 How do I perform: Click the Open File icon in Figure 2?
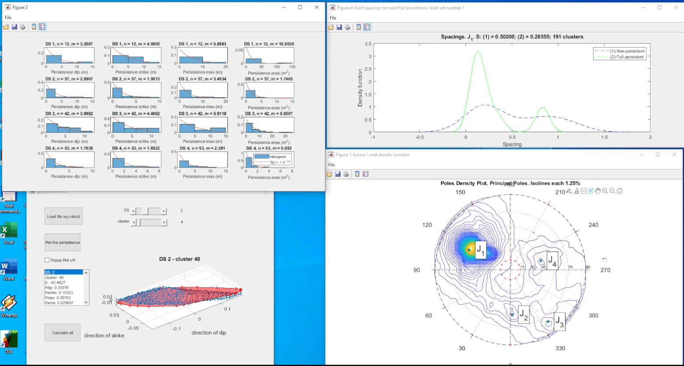6,27
